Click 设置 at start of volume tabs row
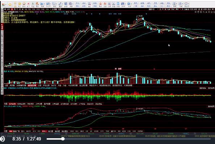This screenshot has height=144, width=215. [6, 85]
